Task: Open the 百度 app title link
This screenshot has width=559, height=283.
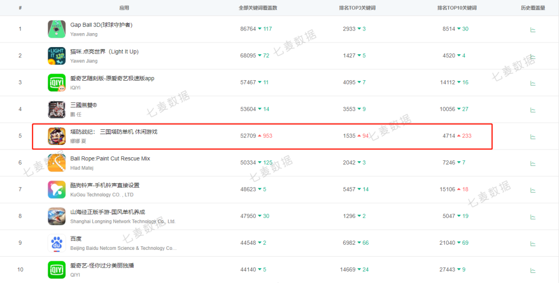Action: pyautogui.click(x=76, y=239)
